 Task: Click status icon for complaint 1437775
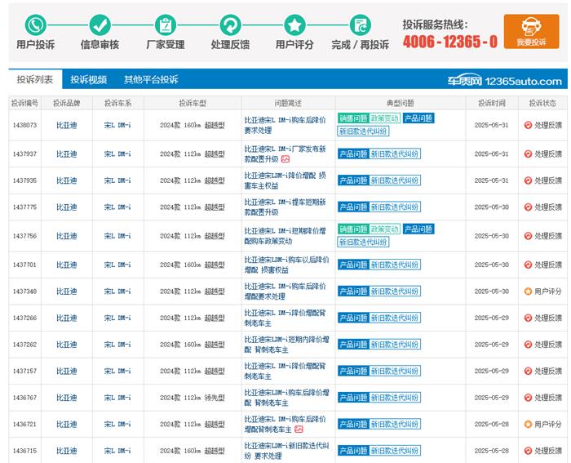[x=528, y=207]
